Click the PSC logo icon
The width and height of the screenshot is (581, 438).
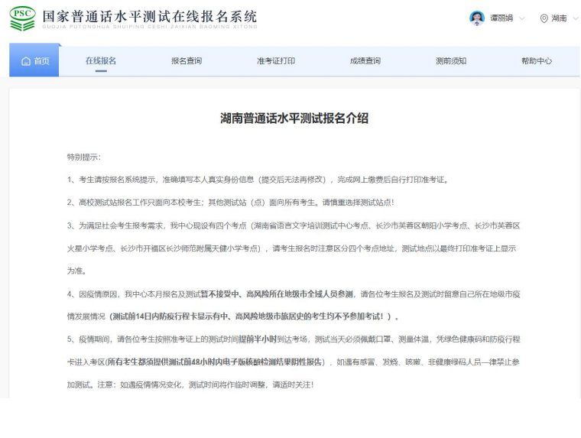click(x=23, y=18)
